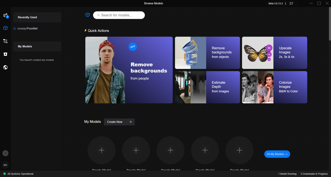The height and width of the screenshot is (177, 331).
Task: Click All Systems Operational status text
Action: click(20, 174)
